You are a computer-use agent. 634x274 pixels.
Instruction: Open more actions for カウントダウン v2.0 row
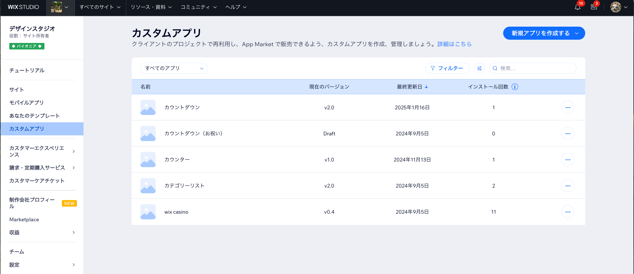[567, 107]
